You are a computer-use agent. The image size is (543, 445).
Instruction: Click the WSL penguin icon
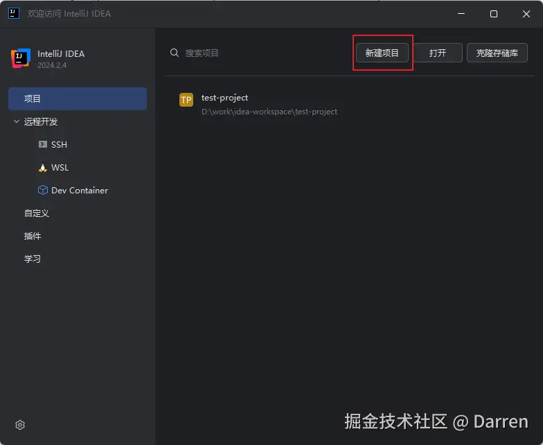click(43, 168)
